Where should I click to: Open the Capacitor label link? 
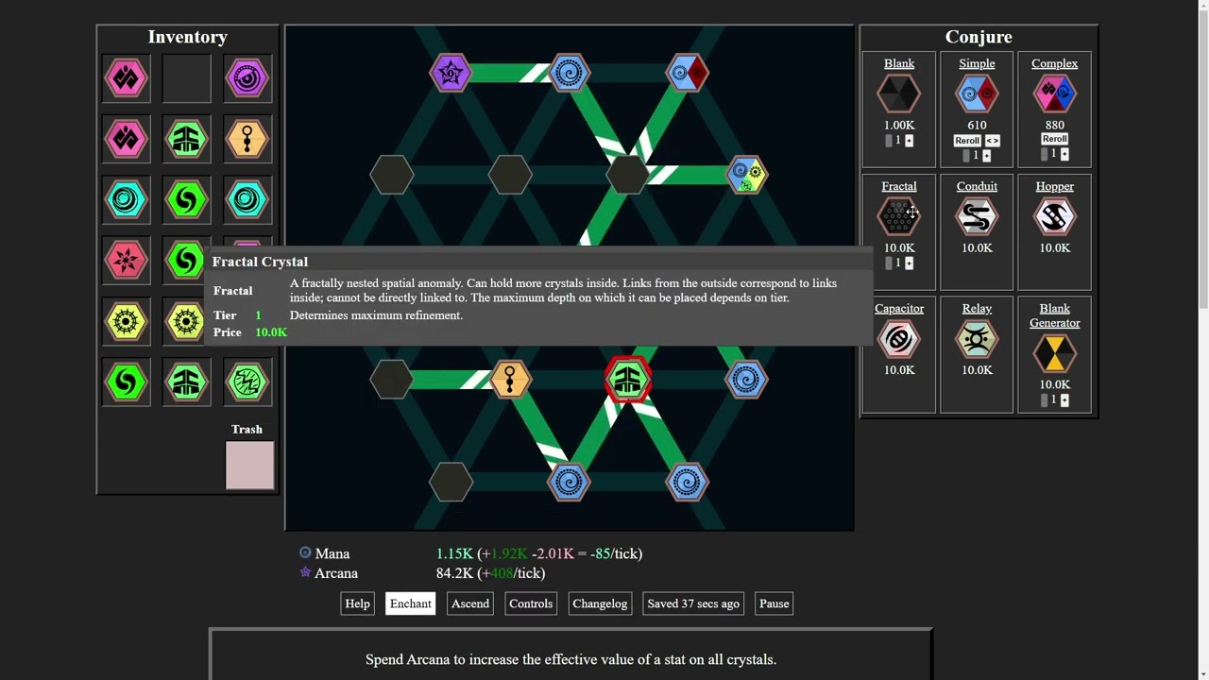click(899, 309)
